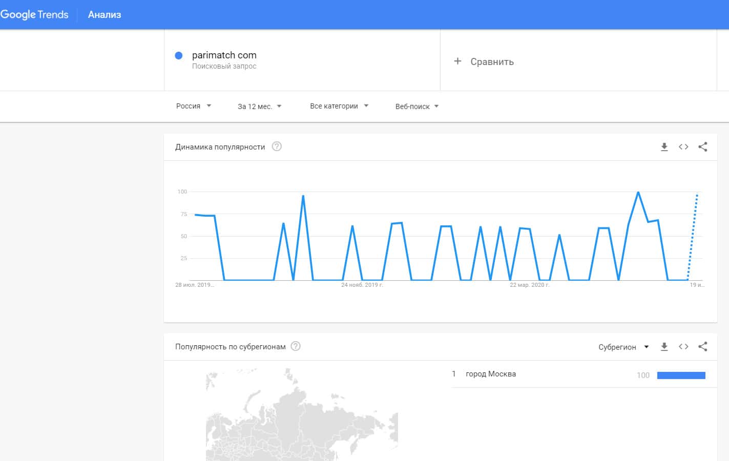This screenshot has height=461, width=729.
Task: Click embed icon for the popularity chart
Action: pos(683,147)
